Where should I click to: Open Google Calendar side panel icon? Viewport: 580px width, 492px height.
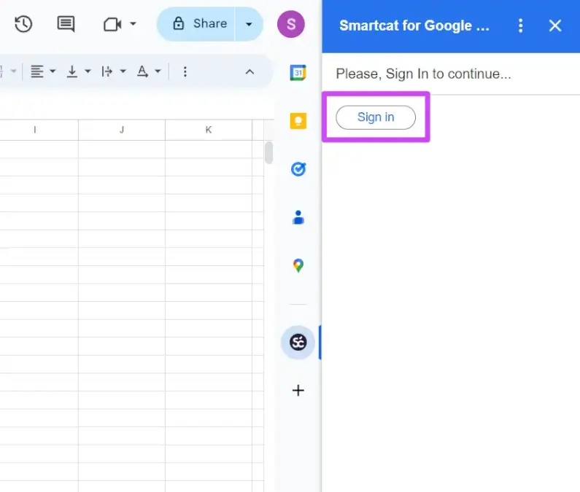(x=298, y=73)
